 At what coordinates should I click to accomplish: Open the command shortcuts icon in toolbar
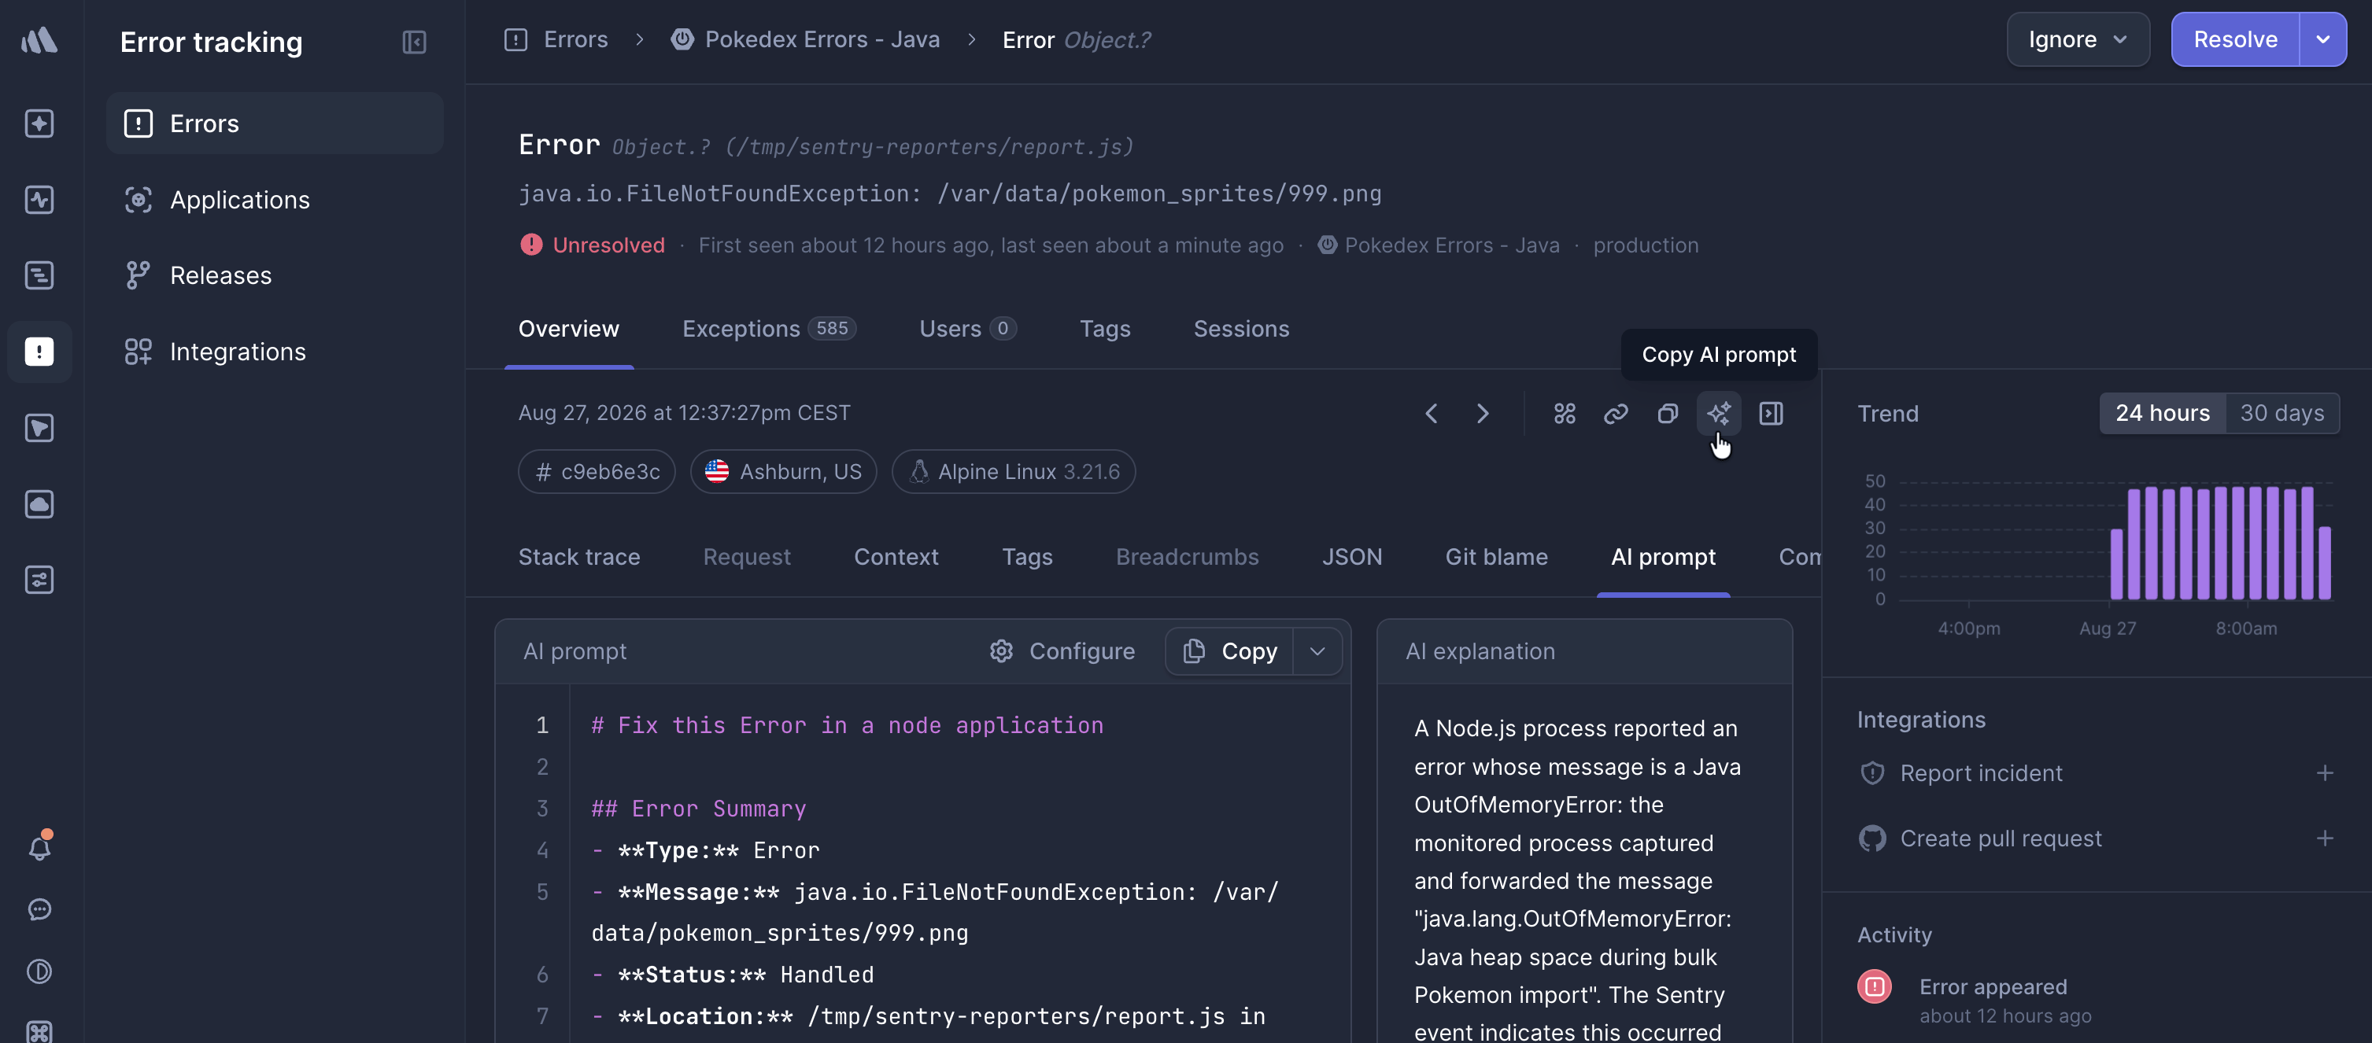point(1565,413)
